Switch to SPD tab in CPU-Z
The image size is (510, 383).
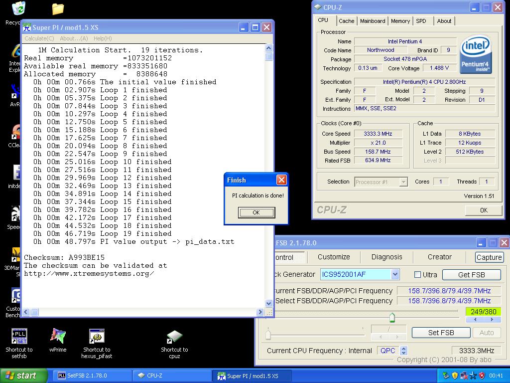(x=421, y=21)
